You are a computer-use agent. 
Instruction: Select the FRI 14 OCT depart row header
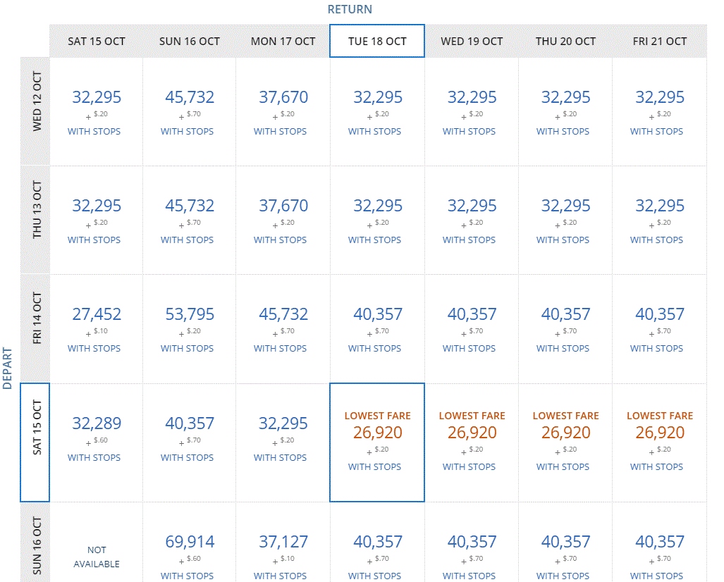(x=35, y=328)
